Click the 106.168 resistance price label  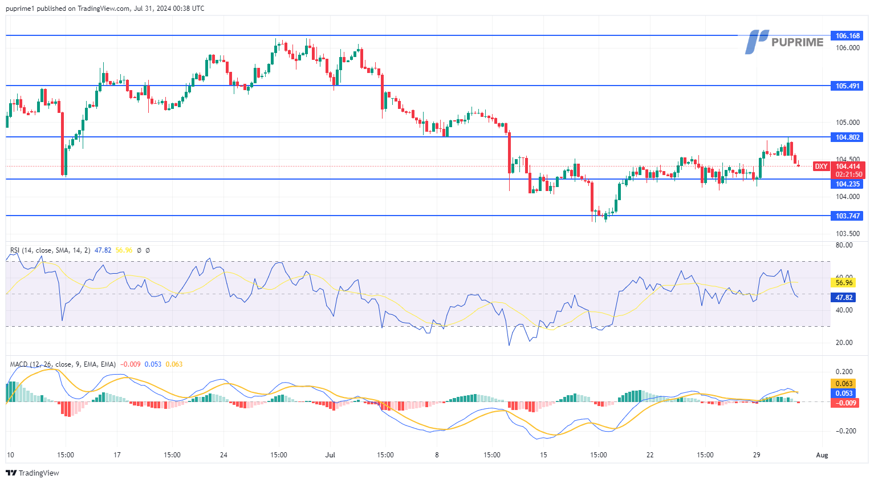pos(847,36)
